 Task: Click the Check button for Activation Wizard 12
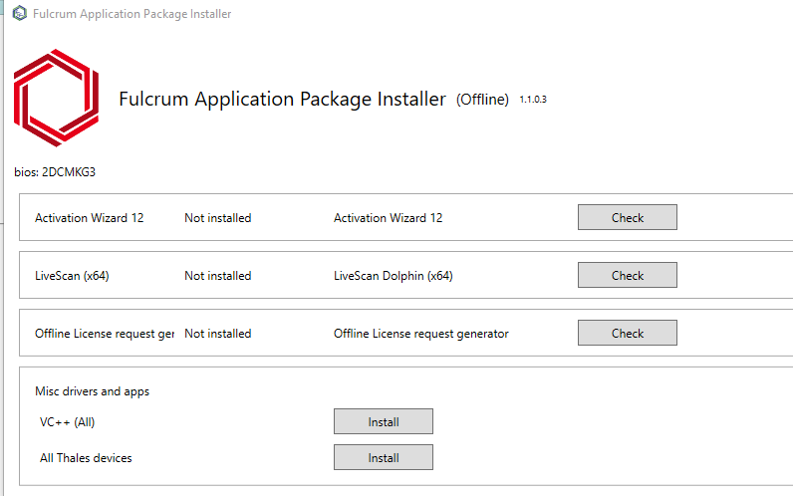coord(627,217)
